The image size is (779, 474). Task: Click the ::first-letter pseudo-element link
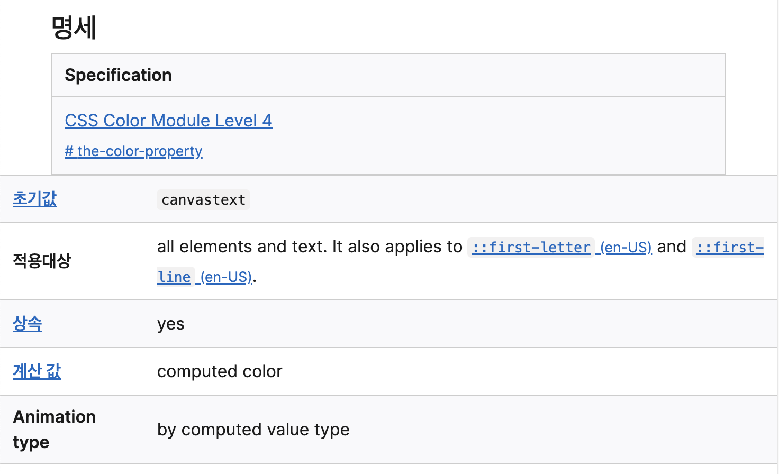(x=531, y=247)
